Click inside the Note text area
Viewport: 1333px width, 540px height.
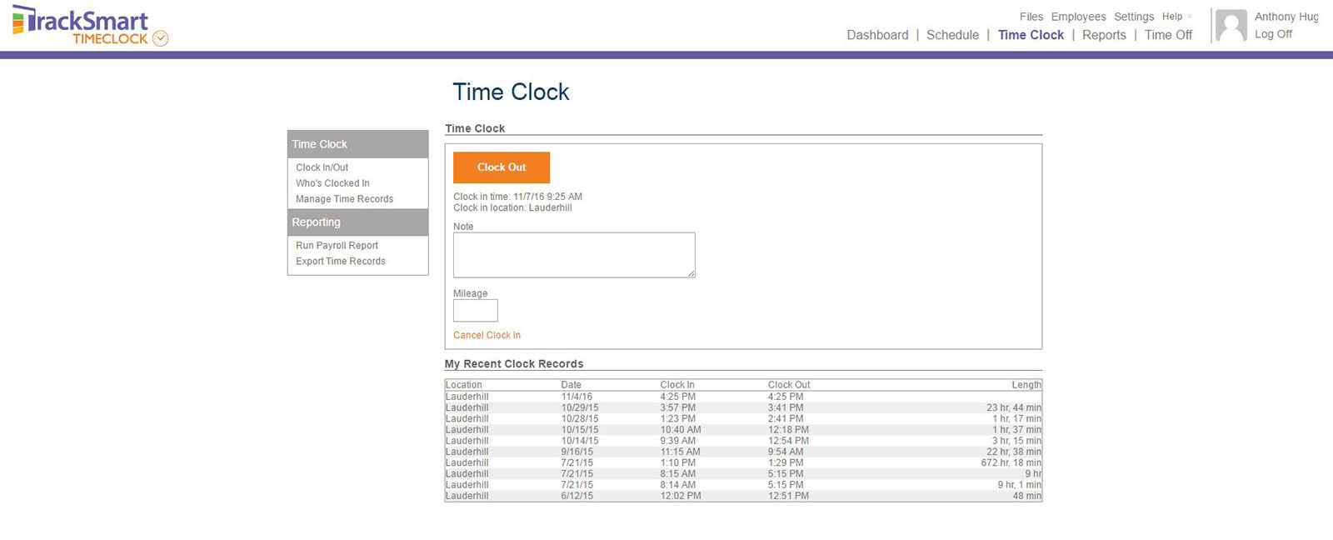(x=574, y=255)
